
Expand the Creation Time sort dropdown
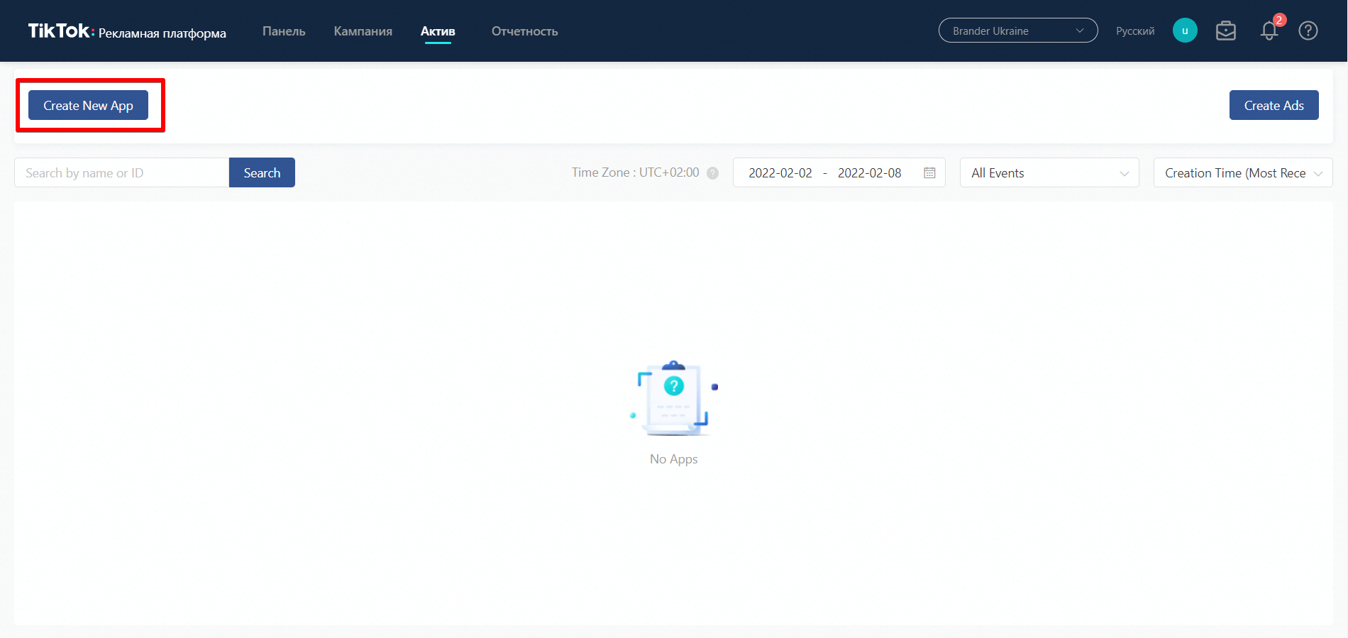coord(1242,173)
